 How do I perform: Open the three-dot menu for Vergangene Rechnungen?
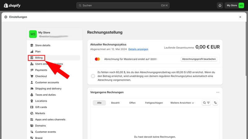click(218, 92)
